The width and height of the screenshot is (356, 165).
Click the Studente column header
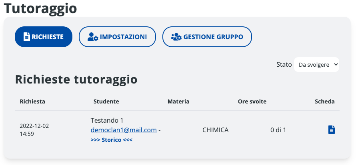[x=106, y=101]
